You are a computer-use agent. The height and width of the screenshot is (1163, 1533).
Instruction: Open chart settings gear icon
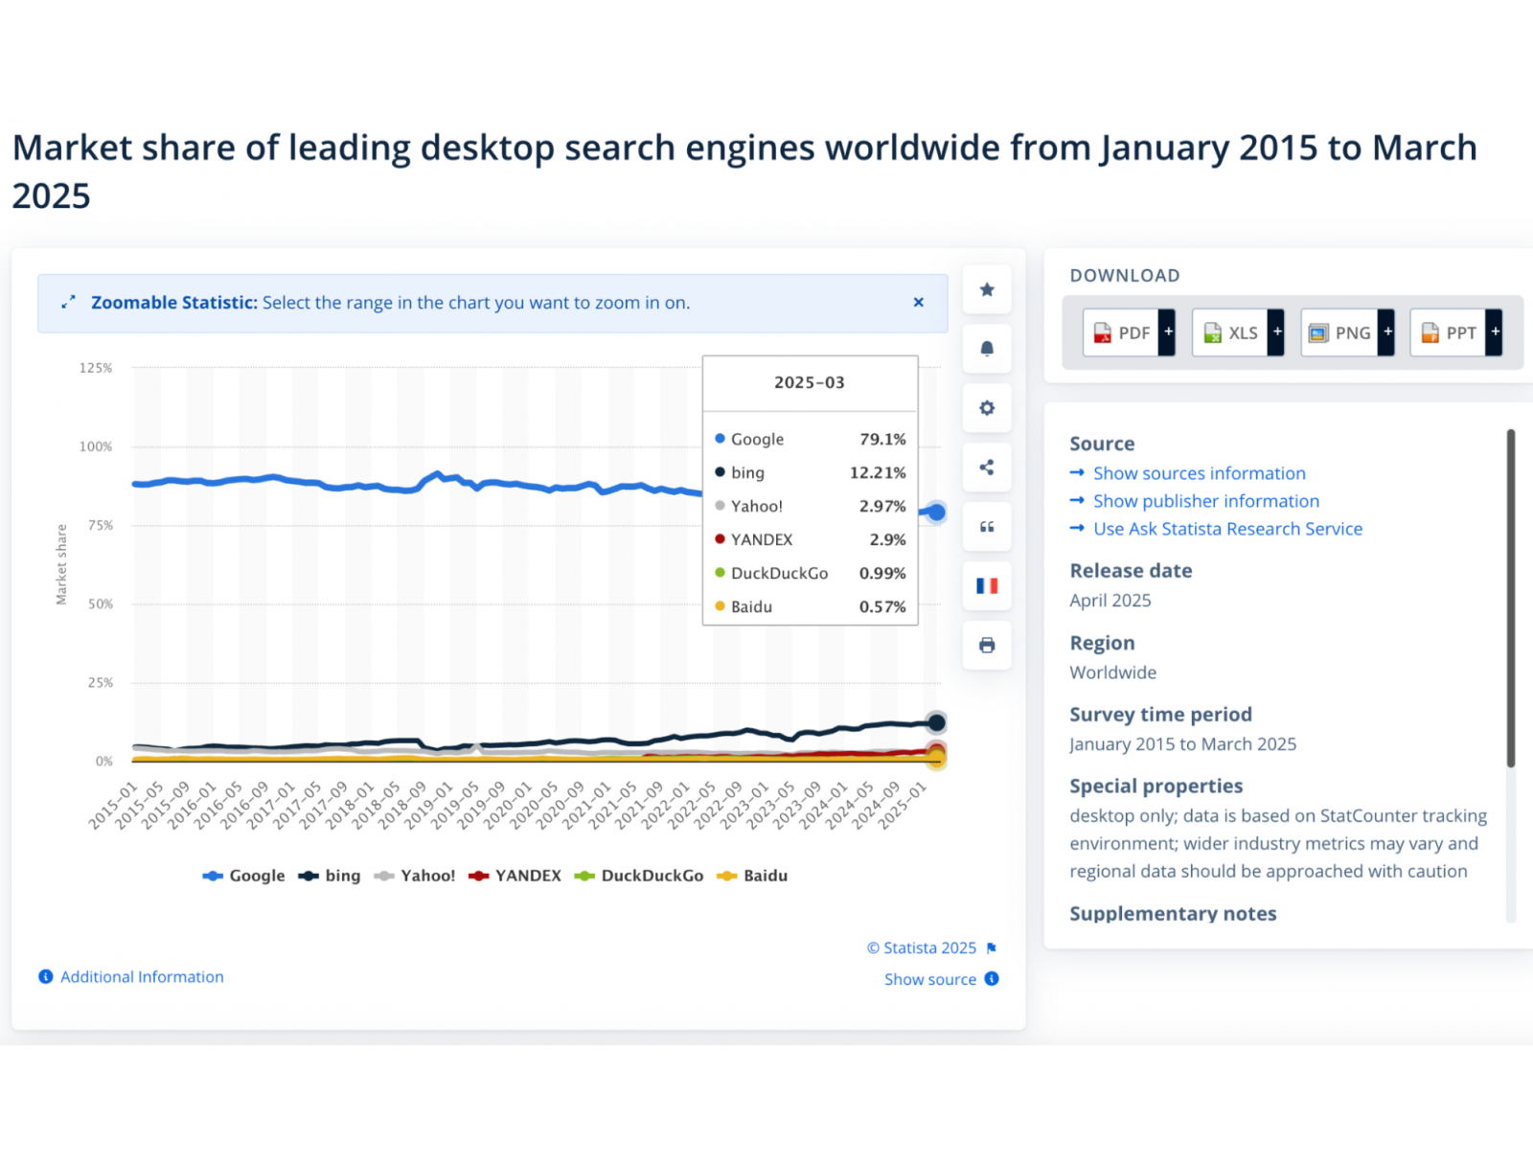pyautogui.click(x=987, y=408)
